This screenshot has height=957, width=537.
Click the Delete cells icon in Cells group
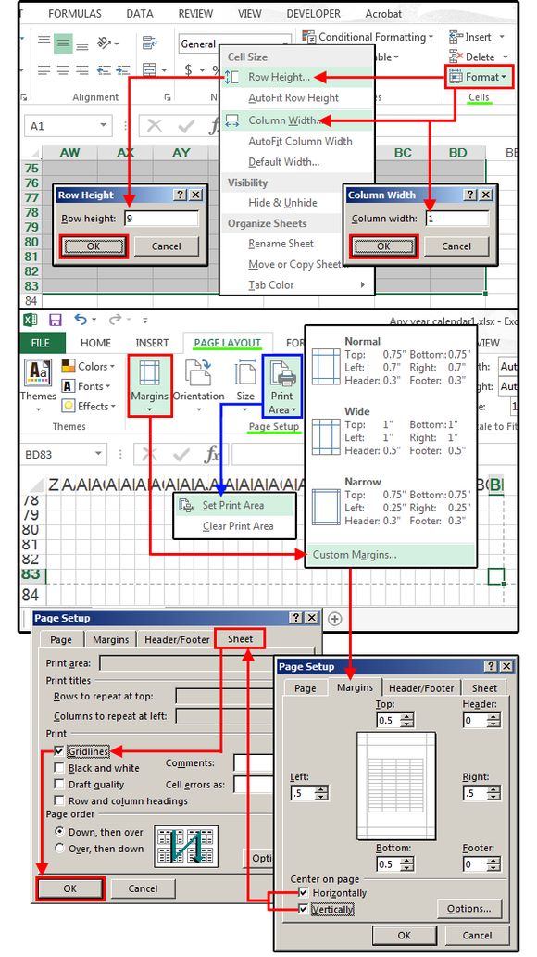point(456,57)
